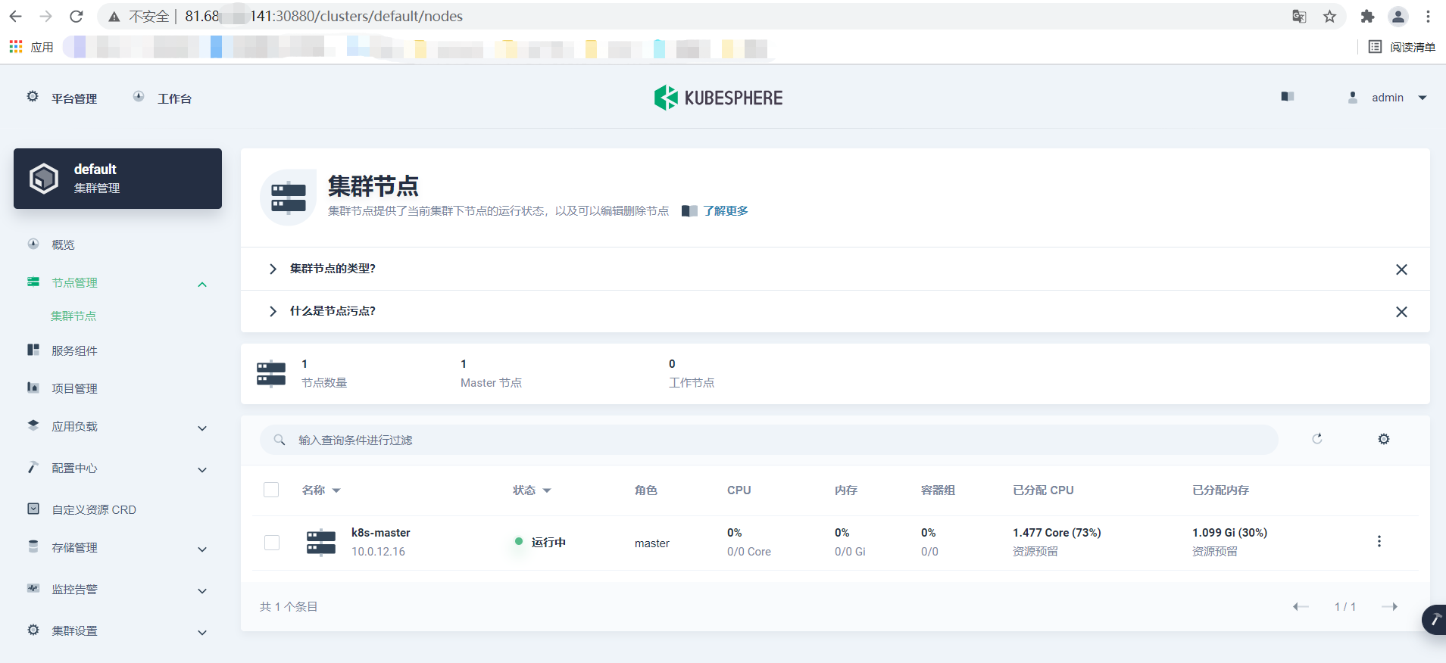Image resolution: width=1446 pixels, height=663 pixels.
Task: Open the floating toolbox hammer button
Action: pyautogui.click(x=1435, y=620)
